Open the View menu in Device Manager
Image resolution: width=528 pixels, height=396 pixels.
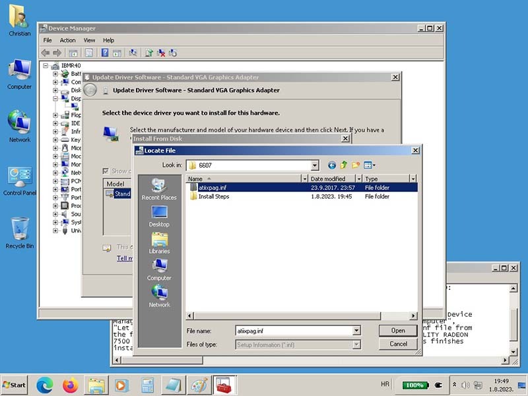tap(89, 40)
